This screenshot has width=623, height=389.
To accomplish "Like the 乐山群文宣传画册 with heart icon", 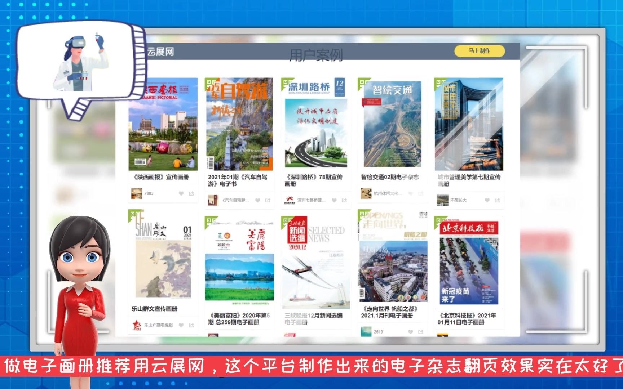I will click(181, 325).
